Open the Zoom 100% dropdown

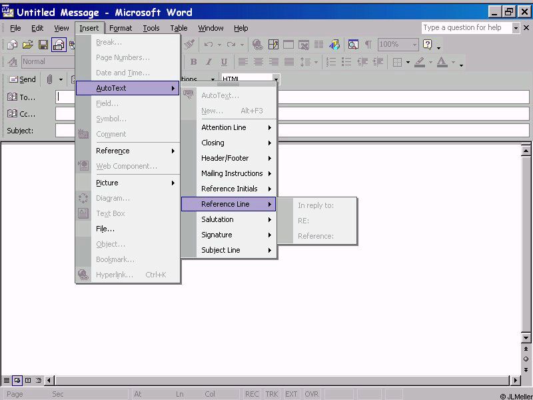point(414,45)
